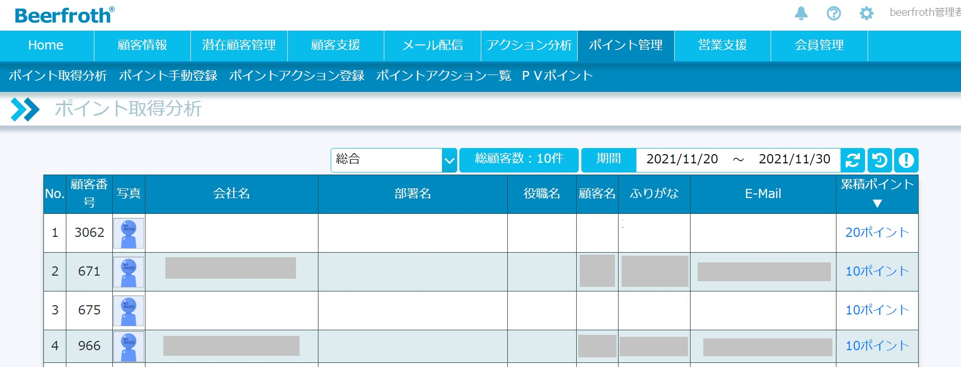Click the history reset clock icon
The height and width of the screenshot is (367, 961).
[879, 160]
